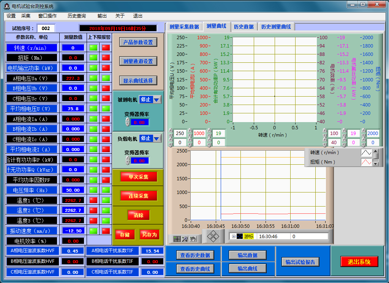389x283 pixels.
Task: Select the zoom magnifier tool in graph palette
Action: coord(185,239)
